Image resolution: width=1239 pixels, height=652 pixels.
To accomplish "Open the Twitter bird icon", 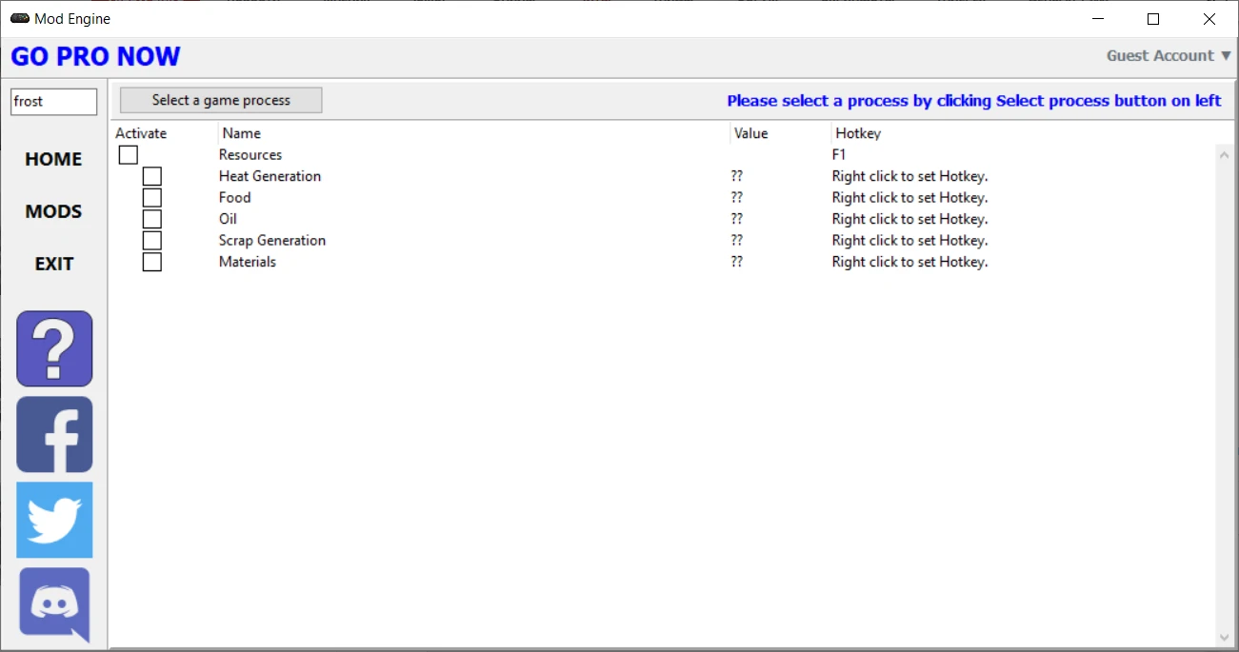I will click(x=54, y=520).
